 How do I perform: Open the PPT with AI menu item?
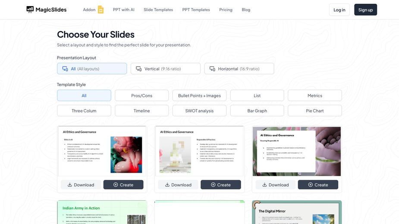[x=124, y=9]
